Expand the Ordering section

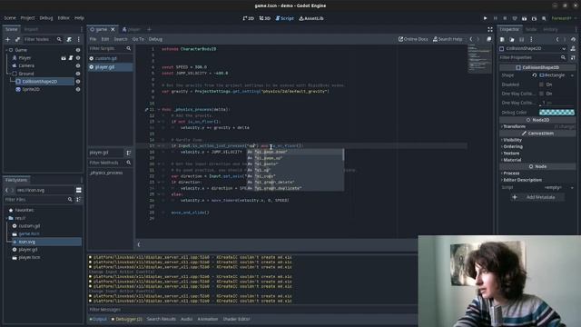512,146
